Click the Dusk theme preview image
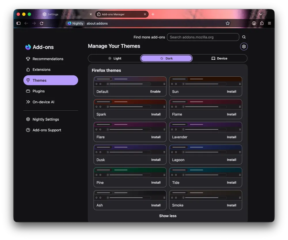The height and width of the screenshot is (240, 288). [130, 150]
